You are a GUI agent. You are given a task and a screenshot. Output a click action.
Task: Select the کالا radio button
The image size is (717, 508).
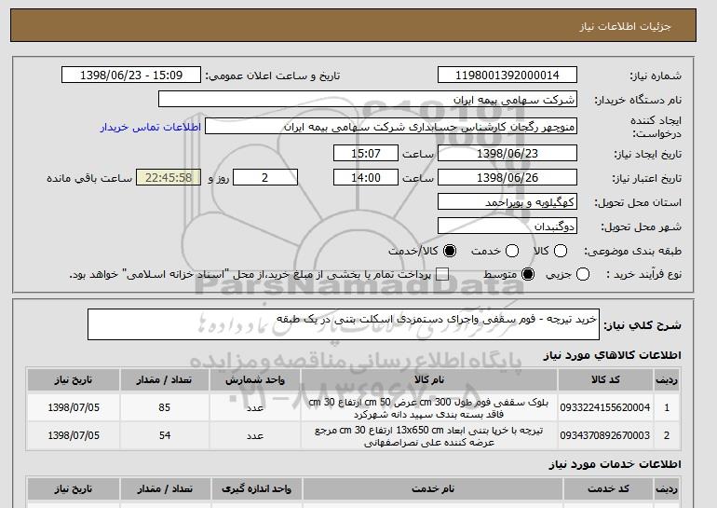tap(561, 251)
